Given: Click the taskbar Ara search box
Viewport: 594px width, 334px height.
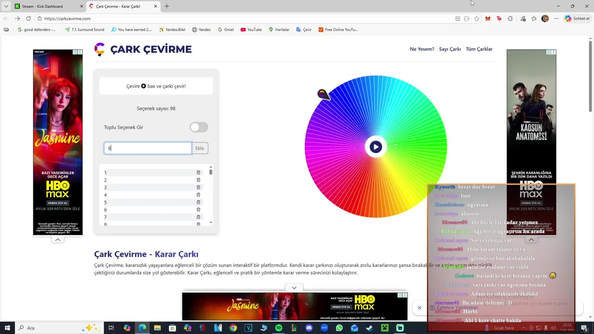Looking at the screenshot, I should coord(59,328).
